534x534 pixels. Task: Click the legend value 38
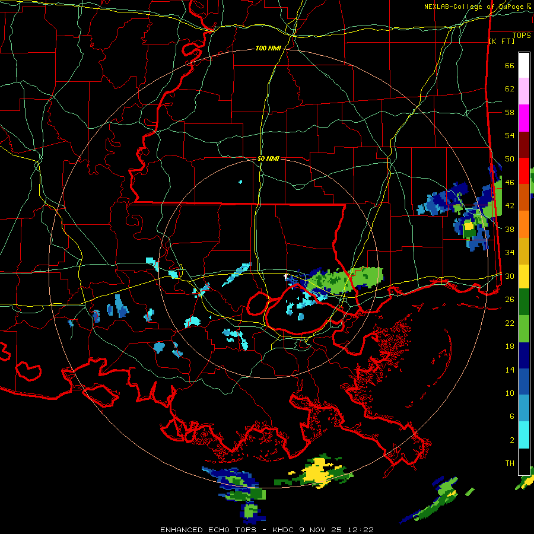coord(510,229)
